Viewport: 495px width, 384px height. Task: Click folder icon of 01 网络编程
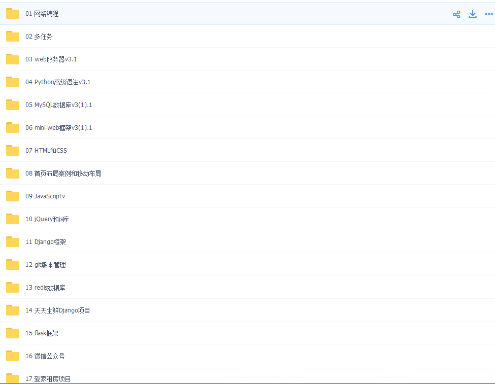click(13, 14)
